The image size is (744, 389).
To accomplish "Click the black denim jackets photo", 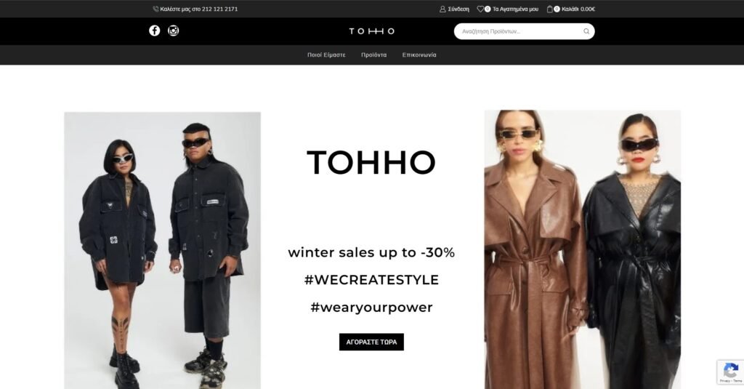I will click(162, 250).
